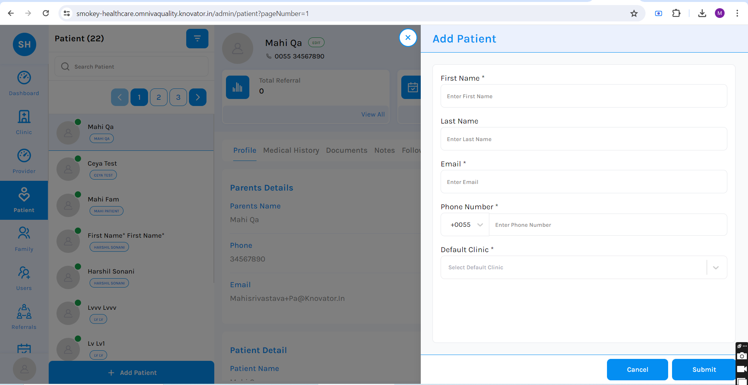Switch to Medical History tab
Image resolution: width=748 pixels, height=385 pixels.
291,150
